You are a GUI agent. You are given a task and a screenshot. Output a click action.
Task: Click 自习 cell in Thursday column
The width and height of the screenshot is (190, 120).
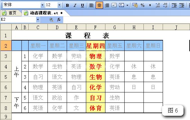(x=96, y=98)
